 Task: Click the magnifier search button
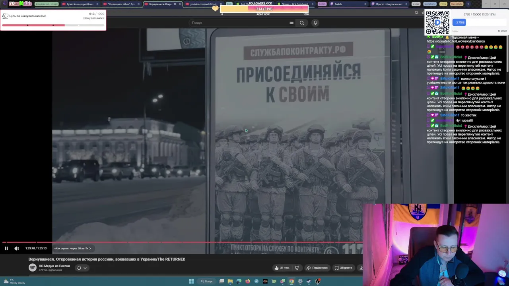302,23
